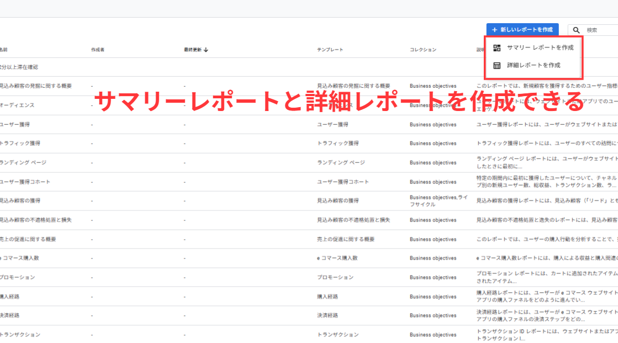Open the プロモーション report in the name column

tap(17, 277)
